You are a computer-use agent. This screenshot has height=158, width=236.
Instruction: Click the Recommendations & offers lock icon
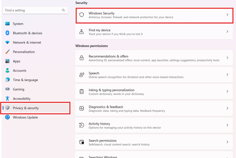click(x=82, y=58)
